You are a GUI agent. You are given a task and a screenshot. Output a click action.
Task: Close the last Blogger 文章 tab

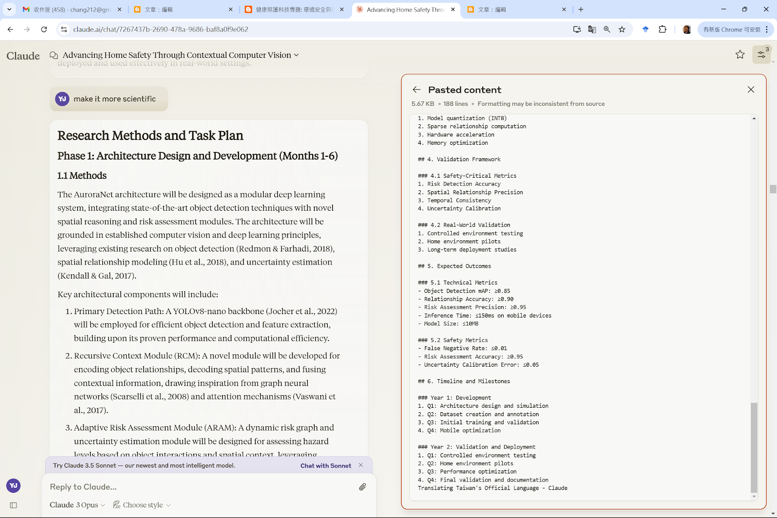click(564, 9)
